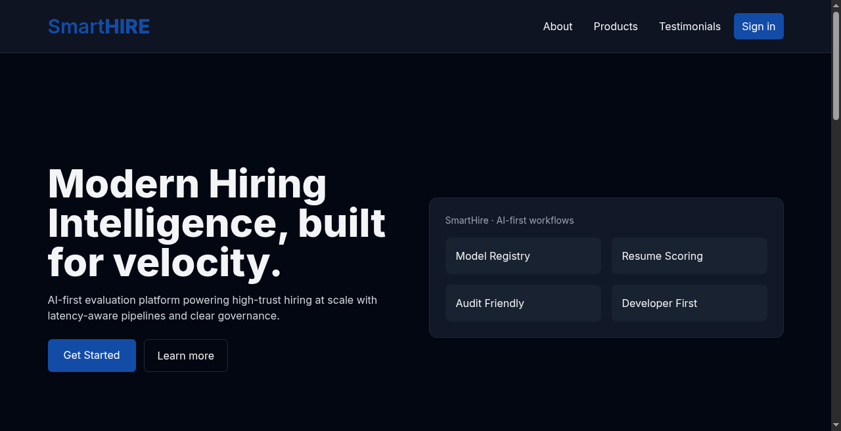Click the 'SmartHire · AI-first workflows' label
This screenshot has width=841, height=431.
click(509, 220)
